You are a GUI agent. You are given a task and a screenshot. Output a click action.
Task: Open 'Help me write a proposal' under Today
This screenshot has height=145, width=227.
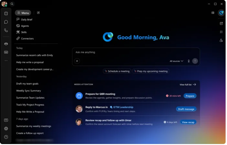coord(30,62)
